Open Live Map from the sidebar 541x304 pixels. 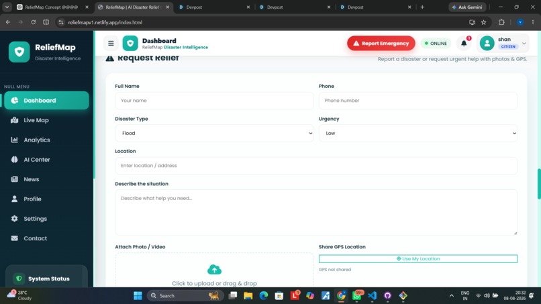click(x=46, y=120)
